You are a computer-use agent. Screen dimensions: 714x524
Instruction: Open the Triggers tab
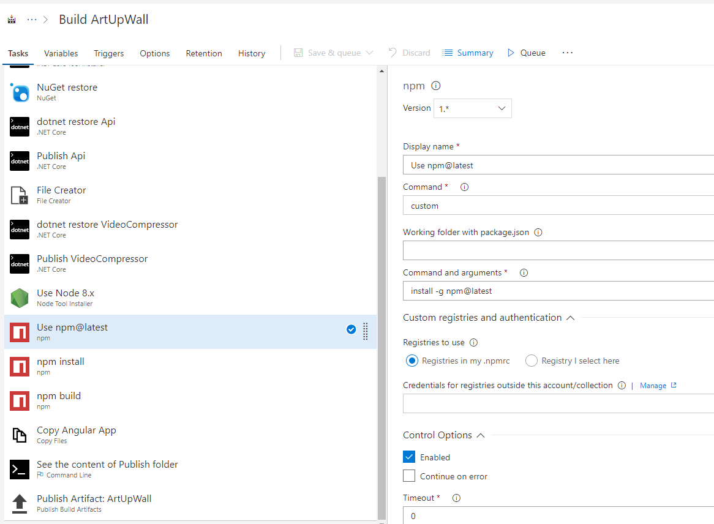click(x=109, y=53)
